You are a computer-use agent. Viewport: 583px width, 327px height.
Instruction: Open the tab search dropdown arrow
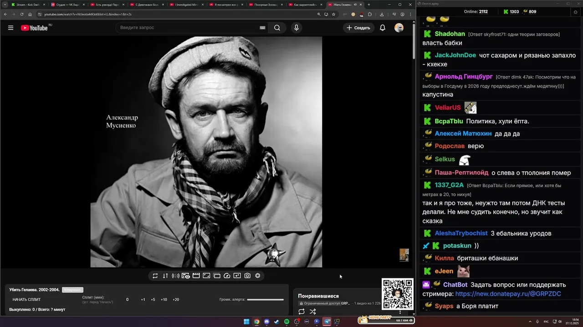[5, 5]
